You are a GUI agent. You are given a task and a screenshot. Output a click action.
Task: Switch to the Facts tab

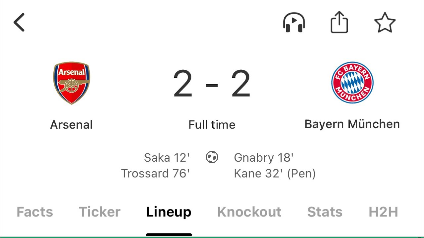(x=35, y=212)
